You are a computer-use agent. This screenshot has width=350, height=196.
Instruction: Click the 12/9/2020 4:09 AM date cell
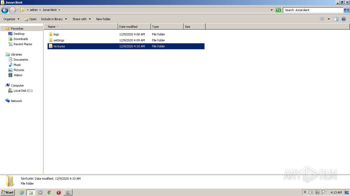132,40
